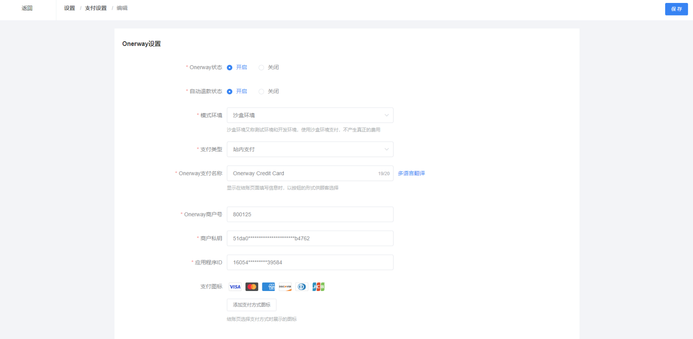The image size is (693, 339).
Task: Save settings with 保存 button
Action: 677,9
